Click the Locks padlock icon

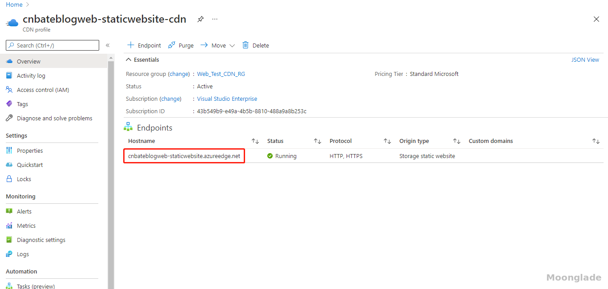point(9,179)
